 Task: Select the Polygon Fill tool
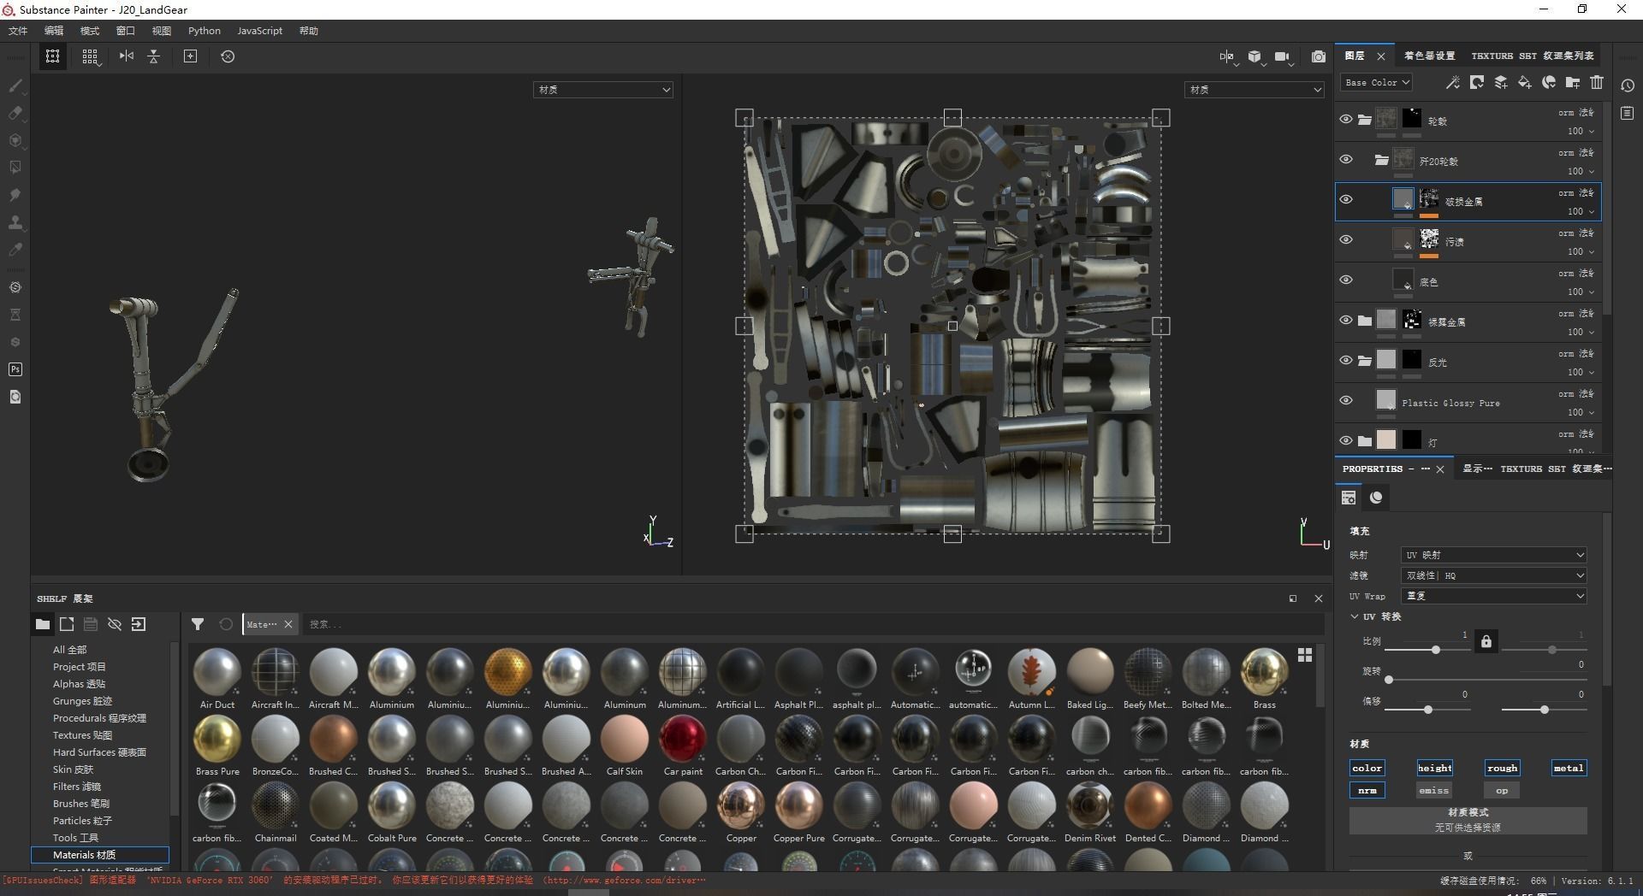(15, 168)
